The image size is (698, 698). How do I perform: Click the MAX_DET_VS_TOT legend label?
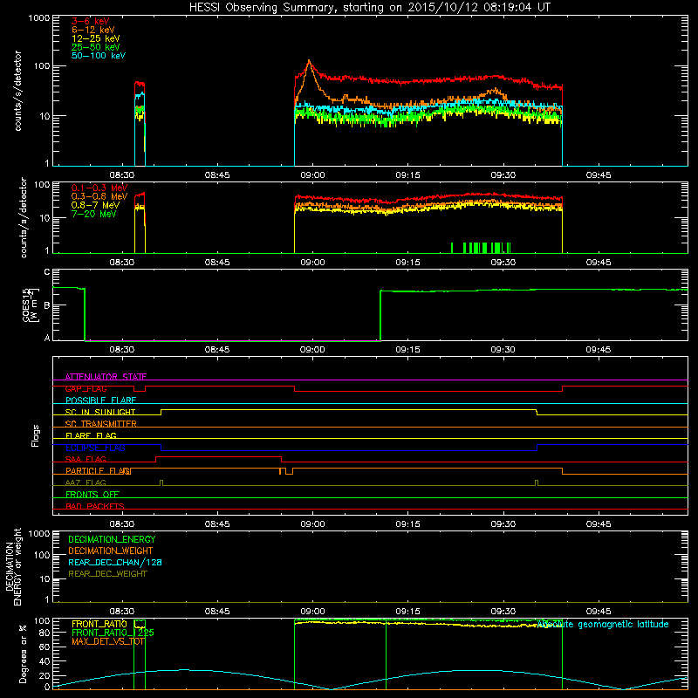(107, 641)
